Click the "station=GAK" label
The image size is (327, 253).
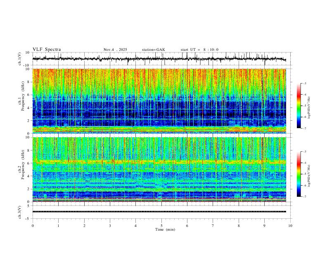point(154,50)
